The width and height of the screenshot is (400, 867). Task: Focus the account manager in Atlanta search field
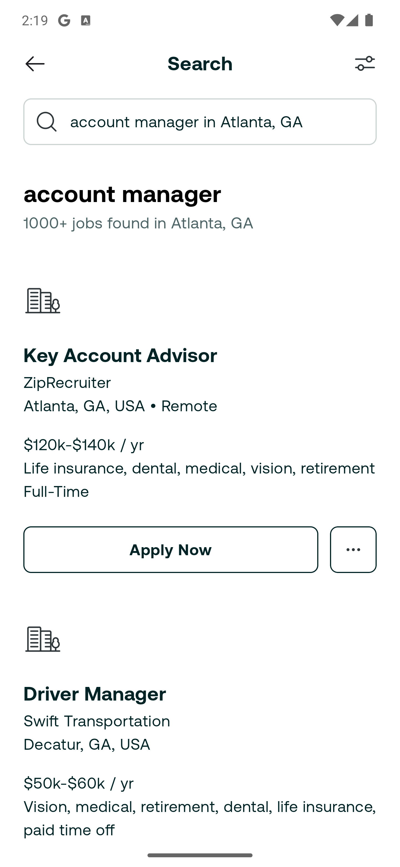pos(200,122)
